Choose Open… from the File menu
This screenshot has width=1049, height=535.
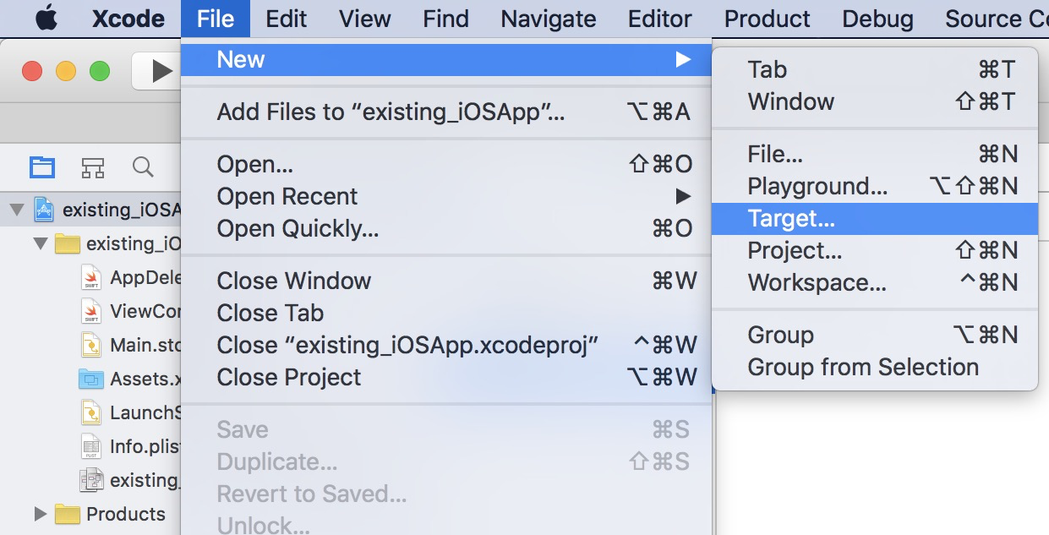tap(446, 164)
